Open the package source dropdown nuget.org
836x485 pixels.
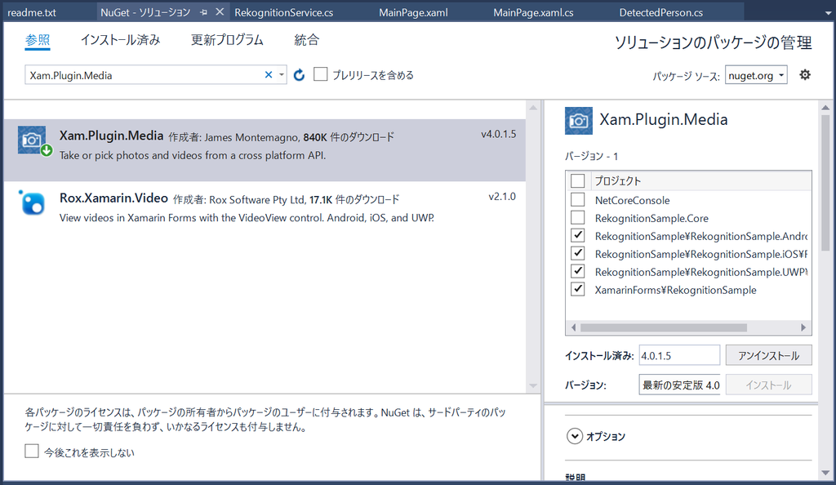pos(756,75)
